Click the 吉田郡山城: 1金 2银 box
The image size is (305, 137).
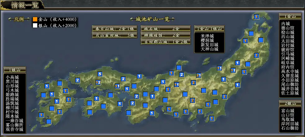166,42
